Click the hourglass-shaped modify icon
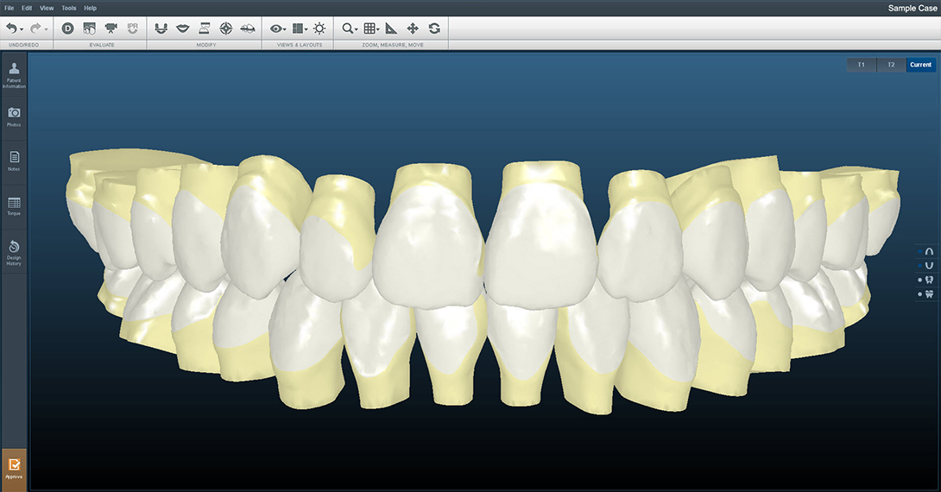 pos(205,28)
